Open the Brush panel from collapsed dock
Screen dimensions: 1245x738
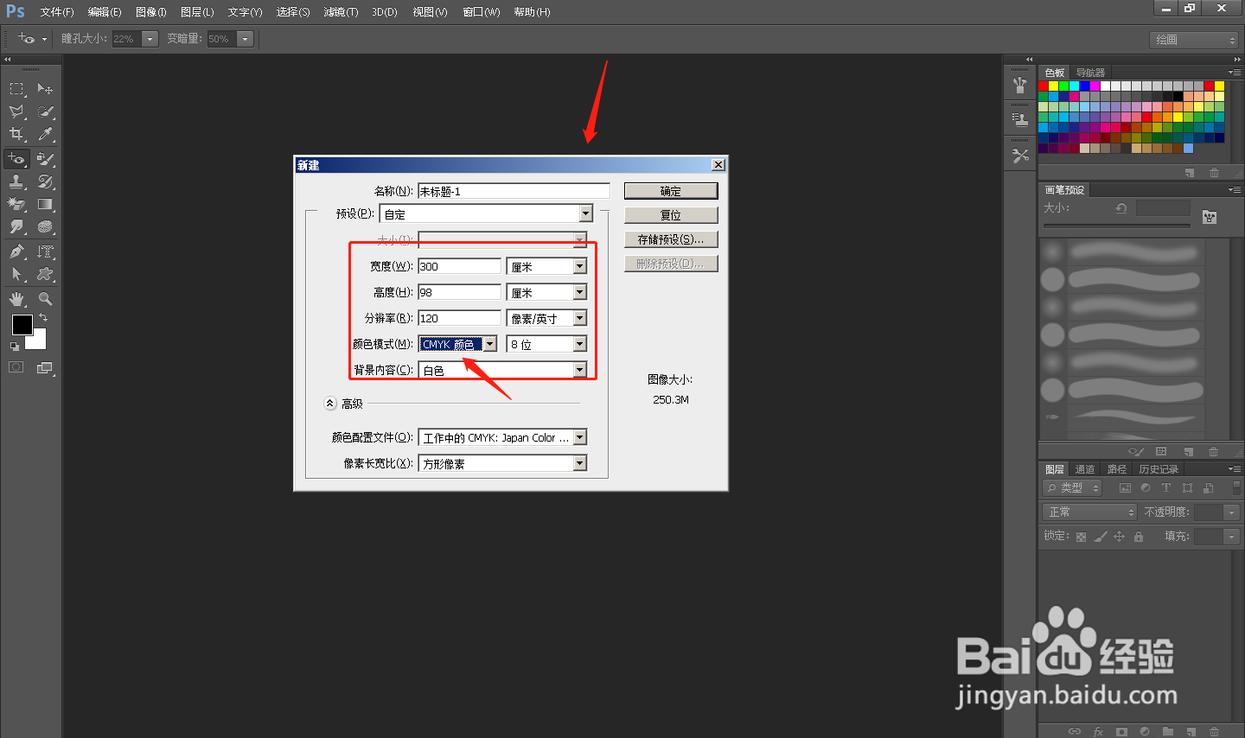point(1020,85)
